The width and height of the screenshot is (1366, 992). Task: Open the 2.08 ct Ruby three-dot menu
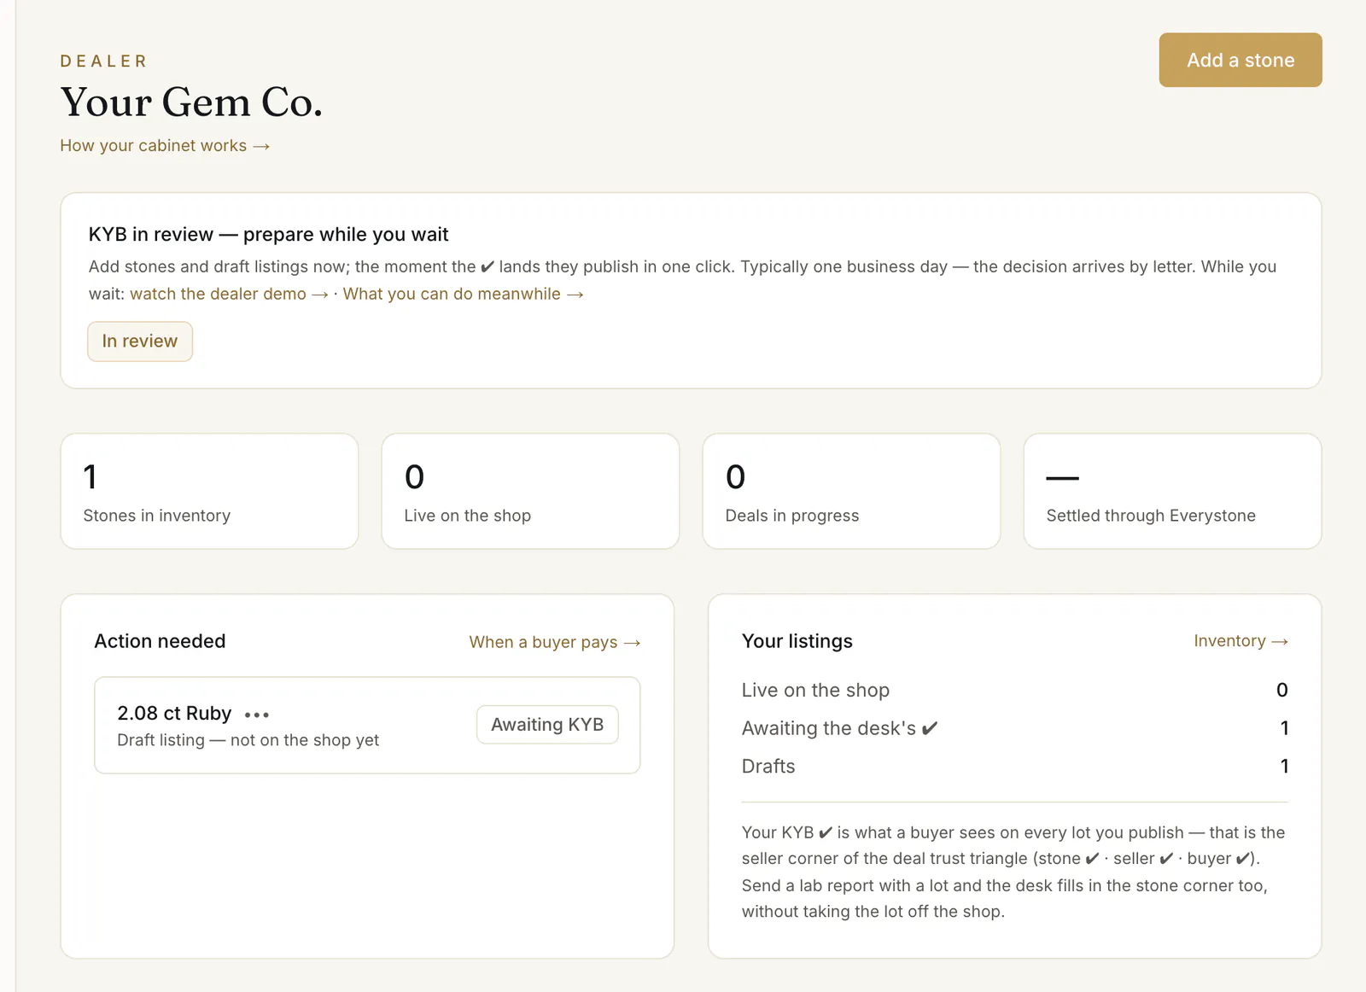coord(257,715)
